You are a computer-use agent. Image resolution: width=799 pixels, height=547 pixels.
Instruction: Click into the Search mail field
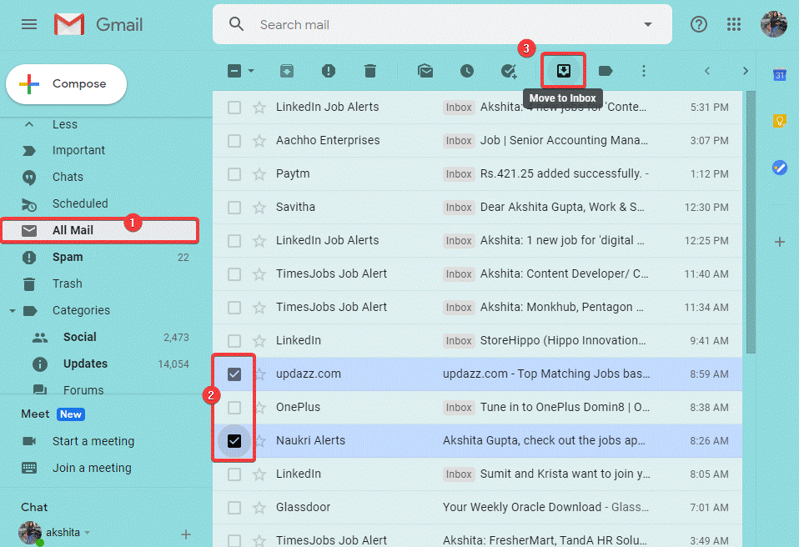pos(442,25)
